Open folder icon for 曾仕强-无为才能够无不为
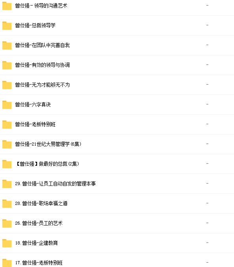 [7, 85]
